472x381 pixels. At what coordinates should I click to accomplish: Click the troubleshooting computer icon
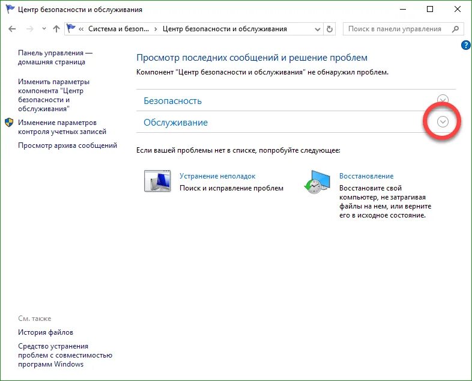click(157, 181)
